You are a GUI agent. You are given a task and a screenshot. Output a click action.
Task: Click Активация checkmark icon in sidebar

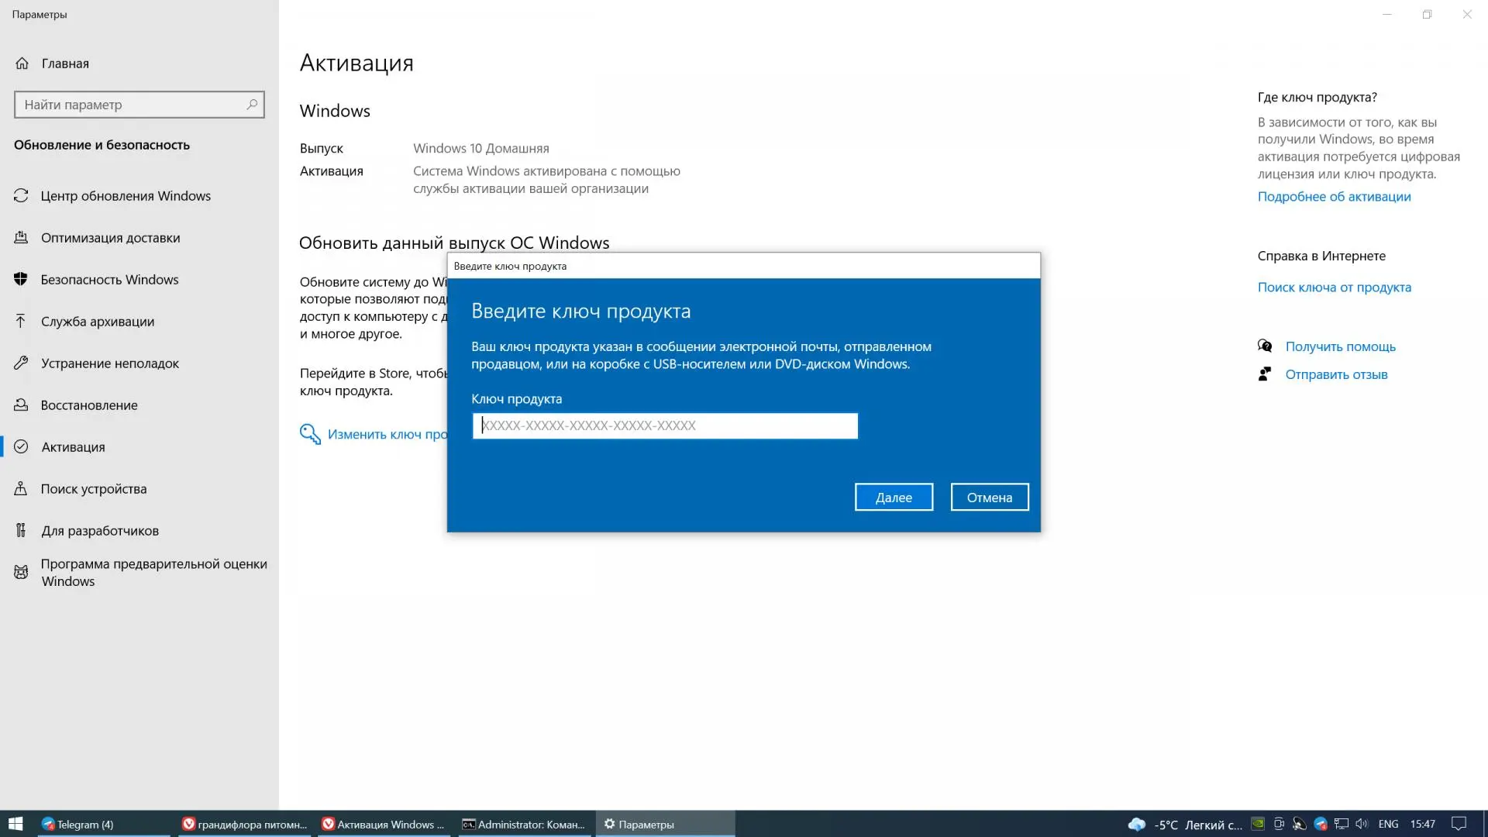pyautogui.click(x=21, y=447)
